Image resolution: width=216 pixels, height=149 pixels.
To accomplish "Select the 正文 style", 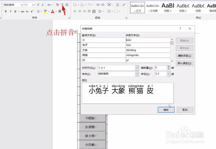I will pos(137,8).
